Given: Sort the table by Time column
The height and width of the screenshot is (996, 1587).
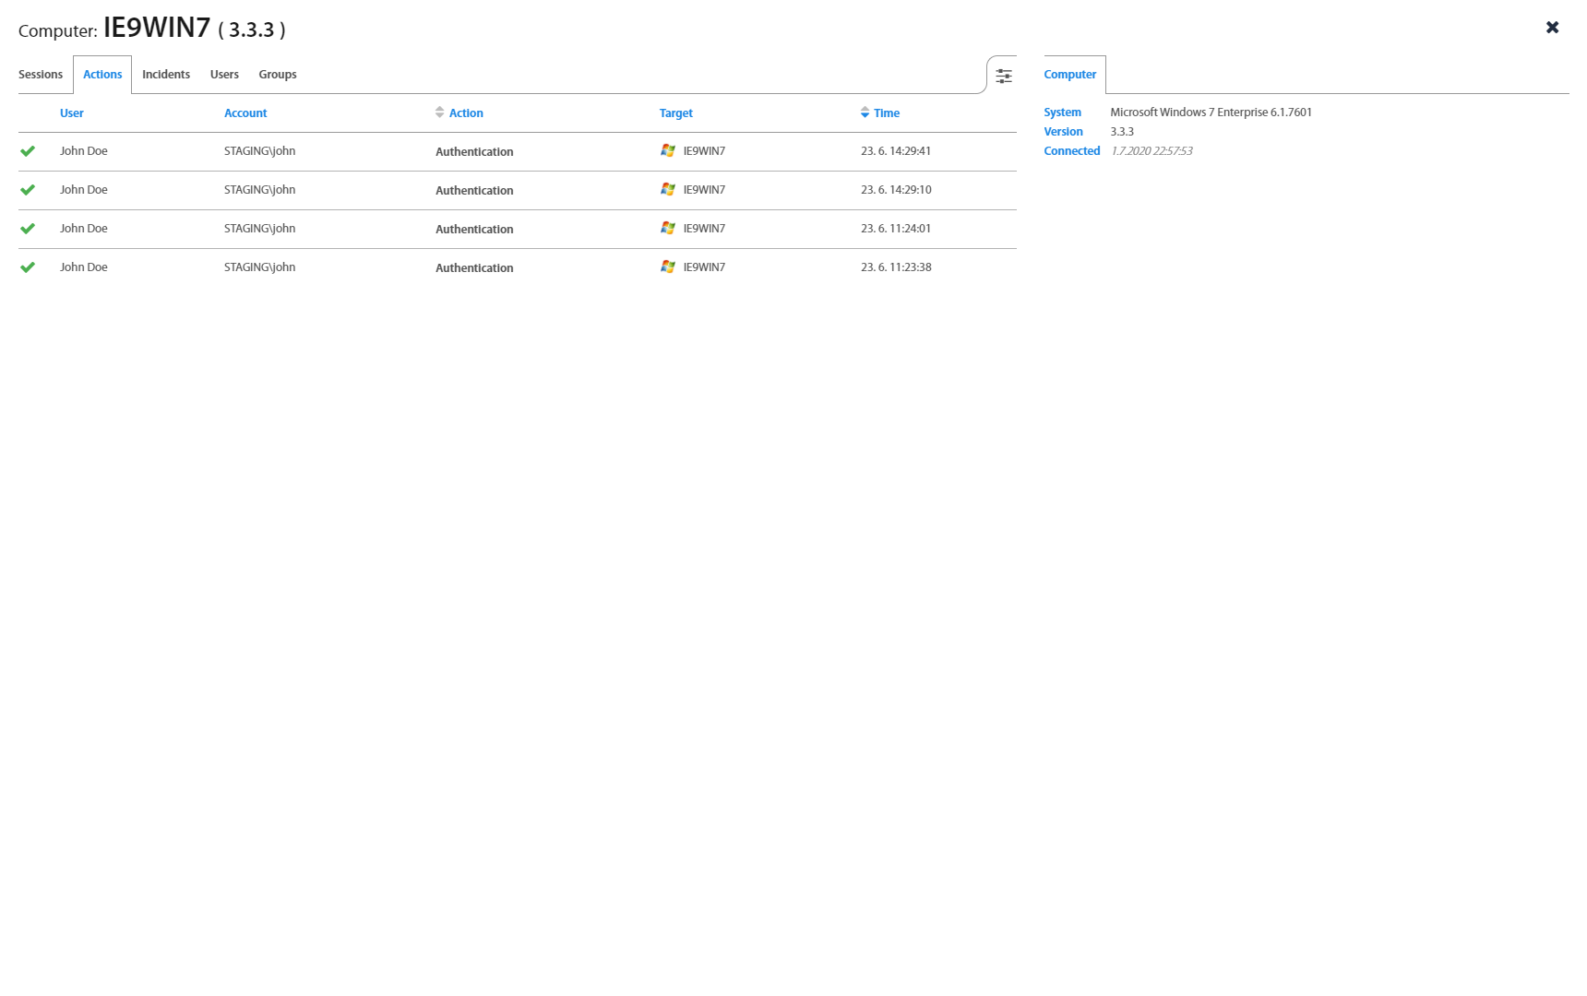Looking at the screenshot, I should click(886, 113).
